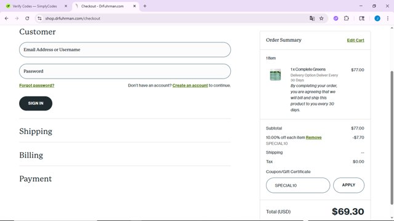
Task: Focus the Password field
Action: tap(125, 71)
